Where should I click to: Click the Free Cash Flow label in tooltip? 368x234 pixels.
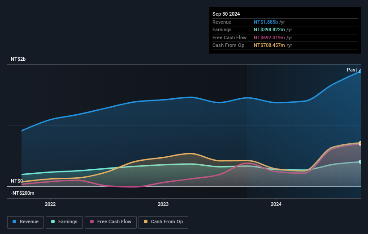(x=229, y=38)
